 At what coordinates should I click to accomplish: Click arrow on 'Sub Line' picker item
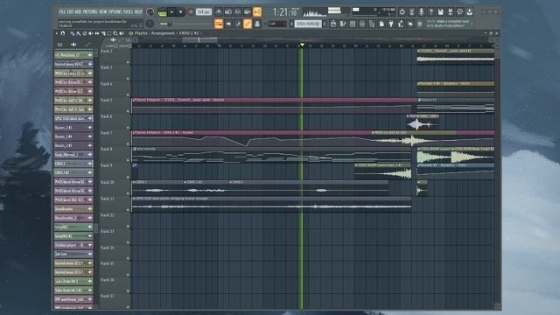pos(89,254)
